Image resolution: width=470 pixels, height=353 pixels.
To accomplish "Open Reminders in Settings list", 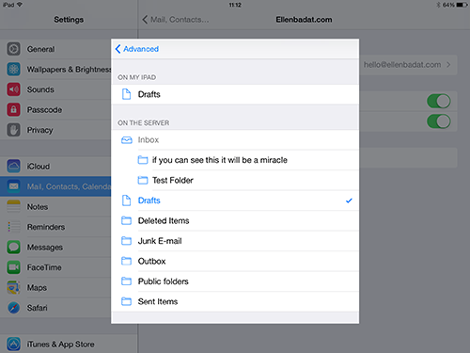I will (55, 227).
